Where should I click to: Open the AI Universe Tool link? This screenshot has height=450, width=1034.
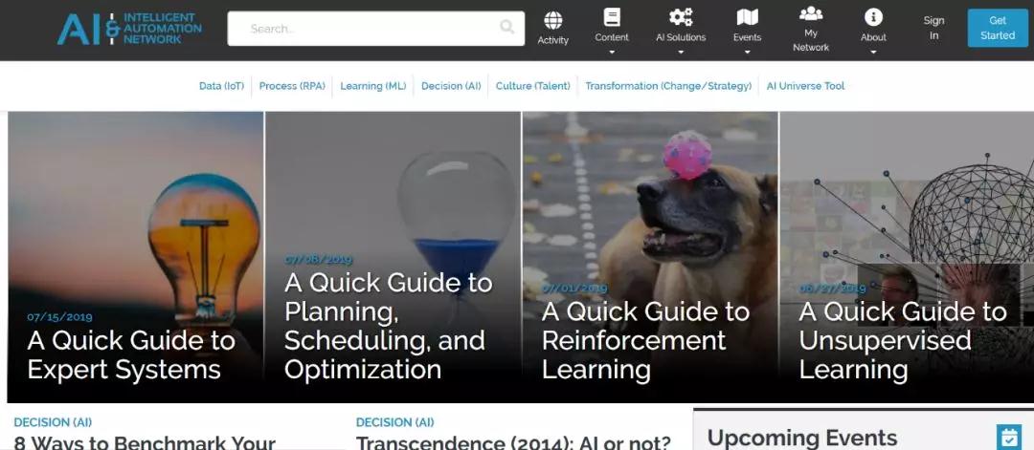(x=805, y=86)
